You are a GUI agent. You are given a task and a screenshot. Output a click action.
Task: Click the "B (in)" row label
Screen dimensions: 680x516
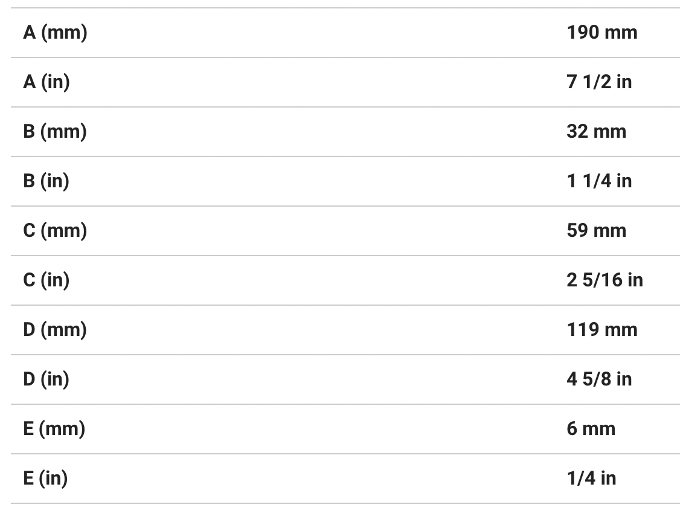pos(47,181)
